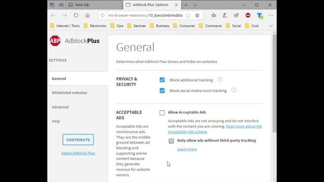The height and width of the screenshot is (182, 324).
Task: Open Cool favorites folder
Action: pos(252,26)
